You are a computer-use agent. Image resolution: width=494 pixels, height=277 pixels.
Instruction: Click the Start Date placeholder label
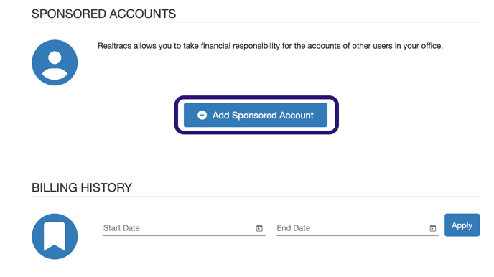pos(121,228)
